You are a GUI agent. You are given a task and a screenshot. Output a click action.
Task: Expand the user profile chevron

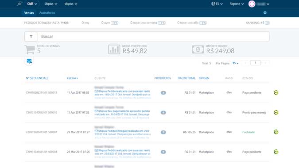[x=268, y=4]
